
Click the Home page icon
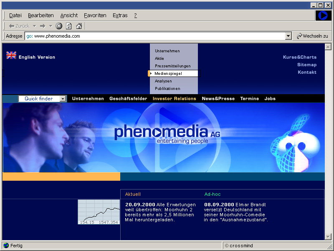pos(79,26)
